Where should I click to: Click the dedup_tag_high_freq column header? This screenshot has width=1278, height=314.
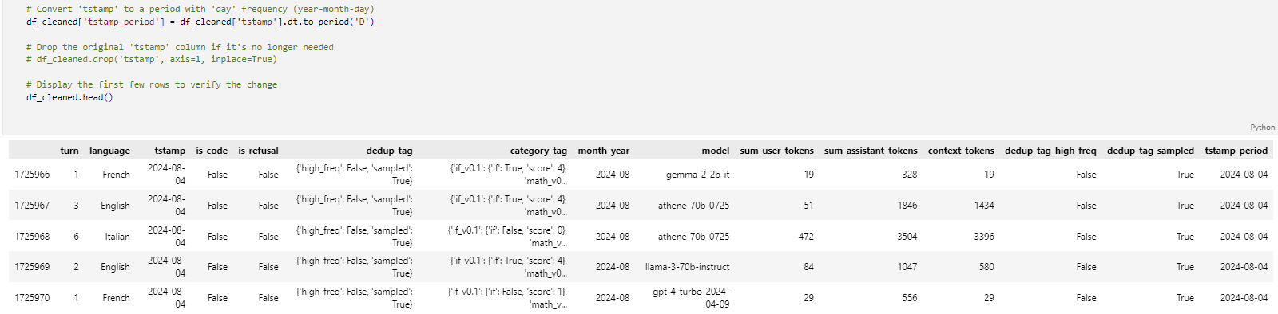1050,151
